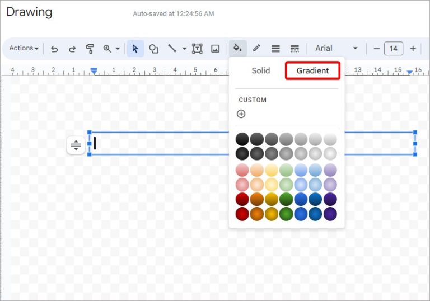The image size is (430, 301).
Task: Click the vertical align icon beside text box
Action: coord(76,145)
